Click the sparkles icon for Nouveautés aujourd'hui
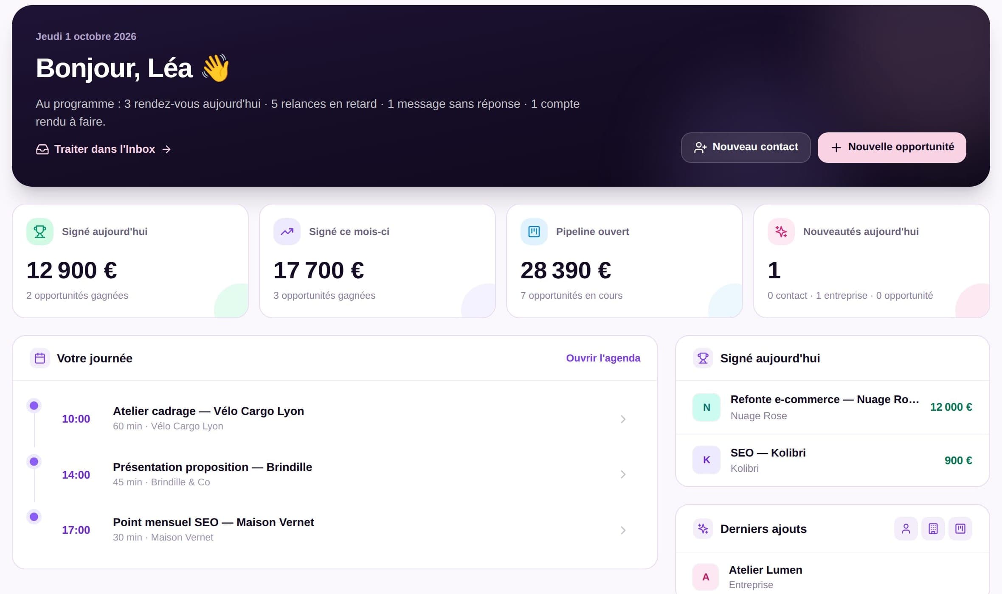The height and width of the screenshot is (594, 1002). point(781,232)
